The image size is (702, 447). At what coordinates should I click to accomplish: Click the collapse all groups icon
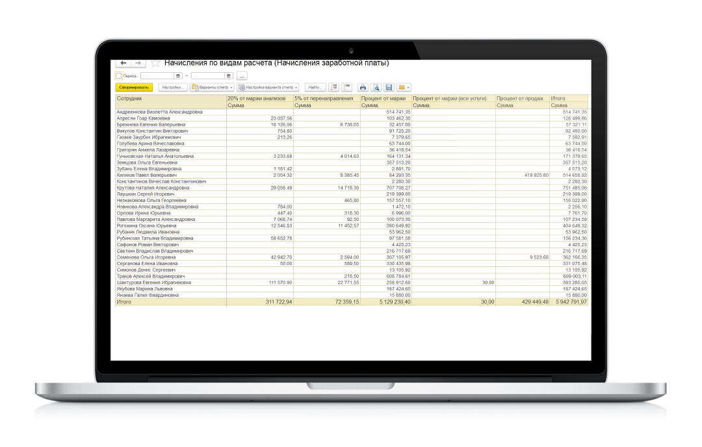pyautogui.click(x=346, y=87)
